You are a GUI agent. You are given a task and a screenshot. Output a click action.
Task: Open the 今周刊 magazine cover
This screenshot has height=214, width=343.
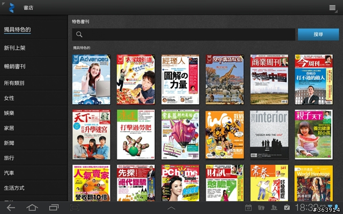[x=314, y=80]
